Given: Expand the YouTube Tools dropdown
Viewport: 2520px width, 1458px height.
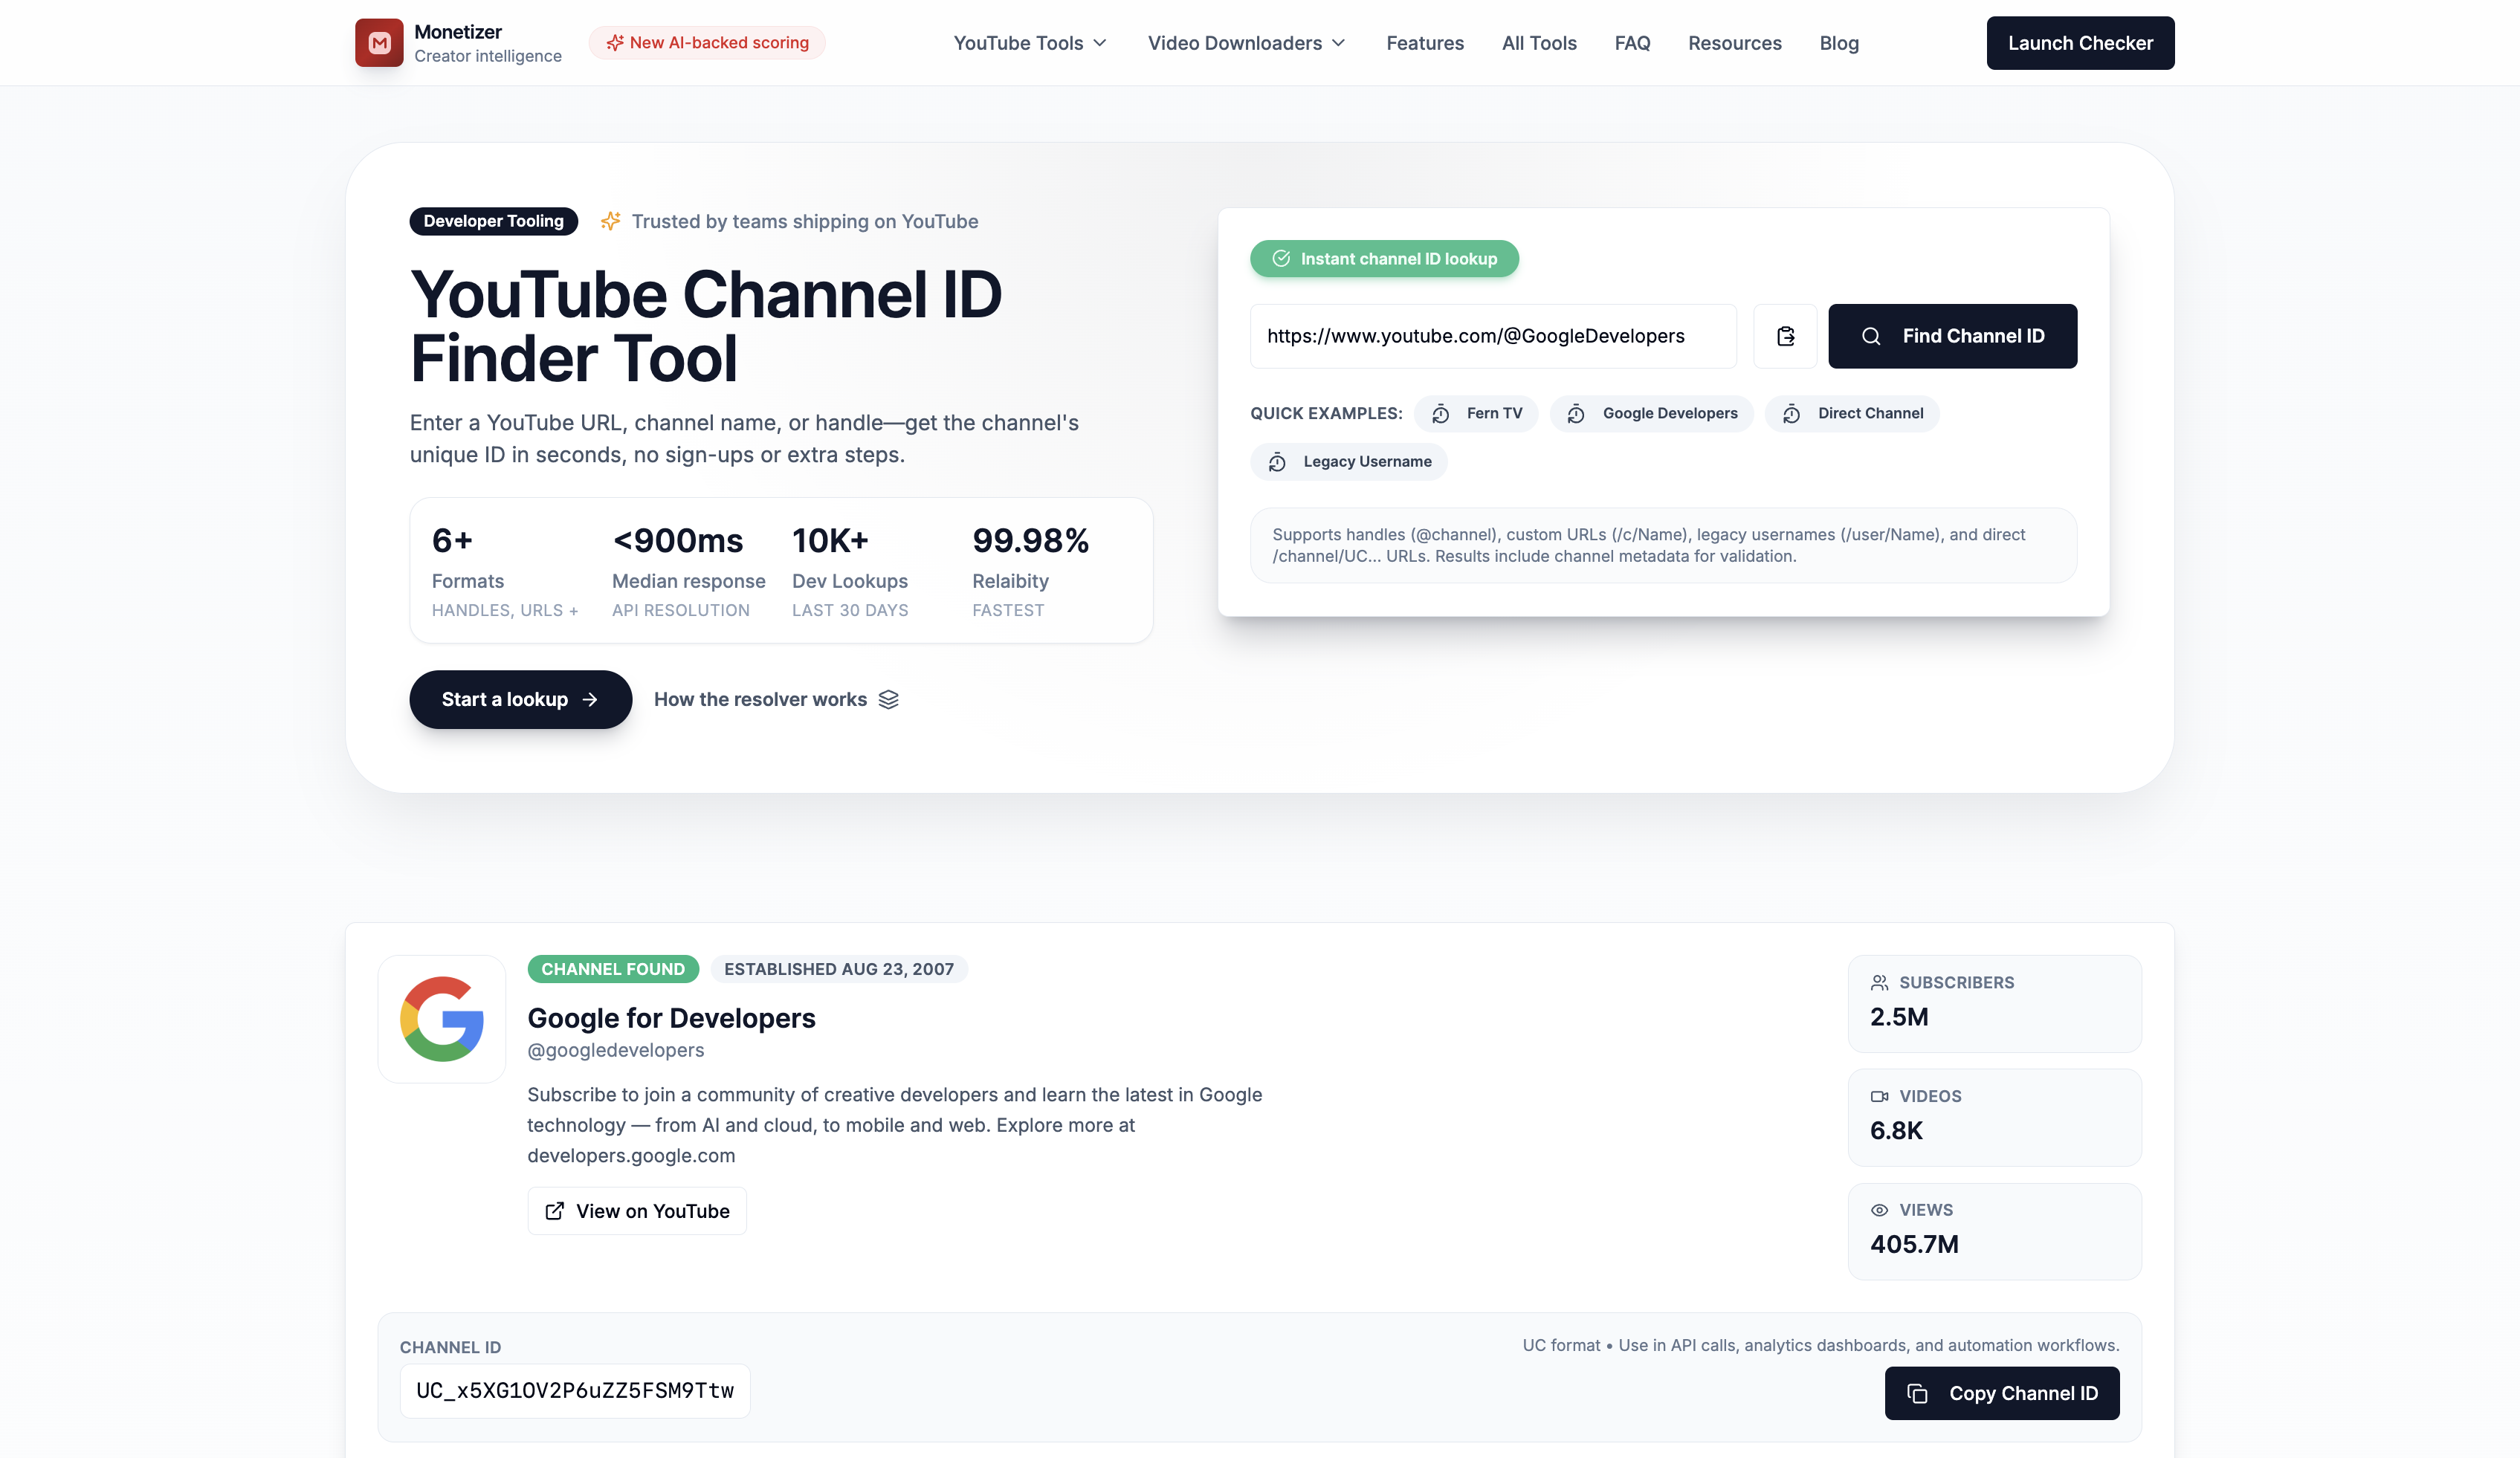Looking at the screenshot, I should click(1029, 43).
